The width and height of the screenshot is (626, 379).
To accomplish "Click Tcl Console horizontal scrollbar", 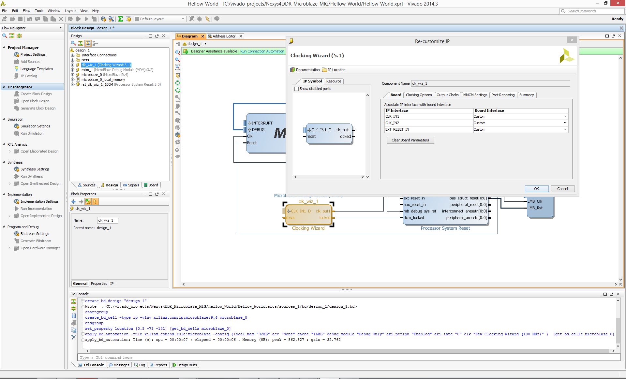I will click(x=350, y=351).
